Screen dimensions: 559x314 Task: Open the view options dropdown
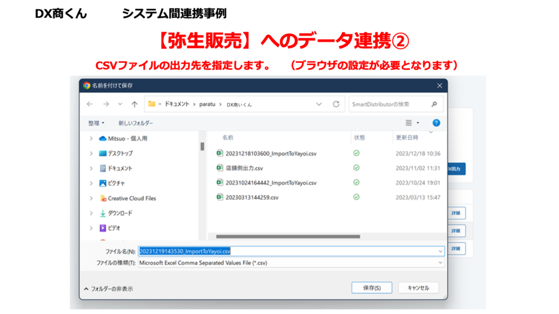pos(418,123)
